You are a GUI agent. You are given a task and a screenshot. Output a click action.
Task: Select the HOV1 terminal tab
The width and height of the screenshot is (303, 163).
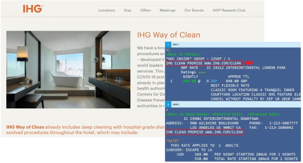[x=176, y=105]
